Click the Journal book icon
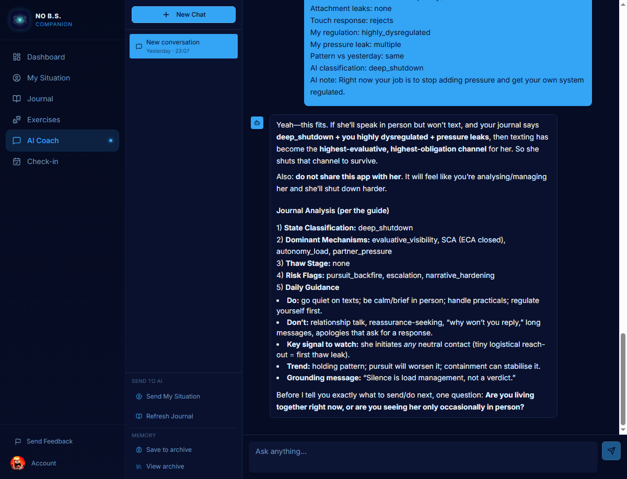 click(17, 99)
